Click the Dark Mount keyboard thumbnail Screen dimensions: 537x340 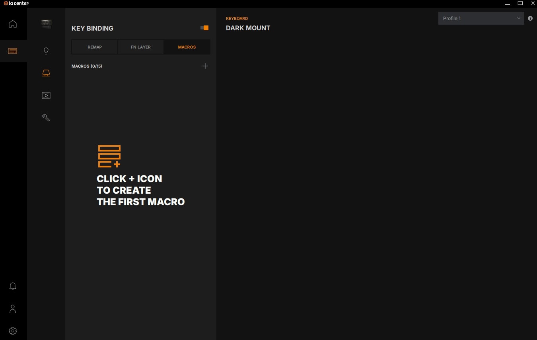[46, 24]
